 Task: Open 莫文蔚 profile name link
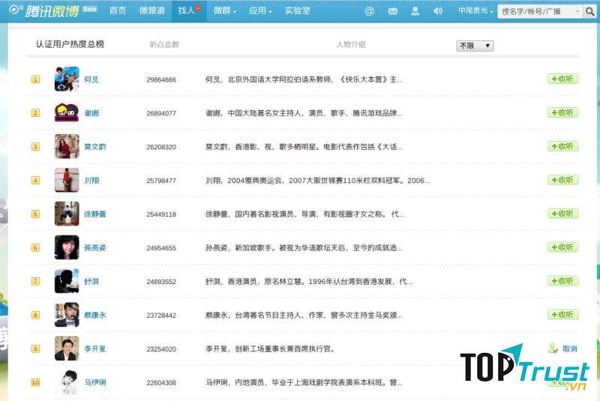tap(95, 147)
